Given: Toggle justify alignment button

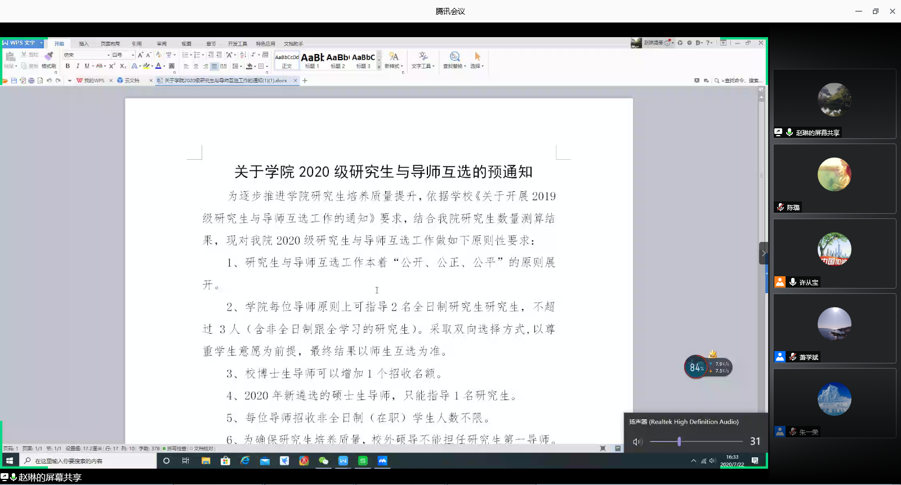Looking at the screenshot, I should coord(215,66).
